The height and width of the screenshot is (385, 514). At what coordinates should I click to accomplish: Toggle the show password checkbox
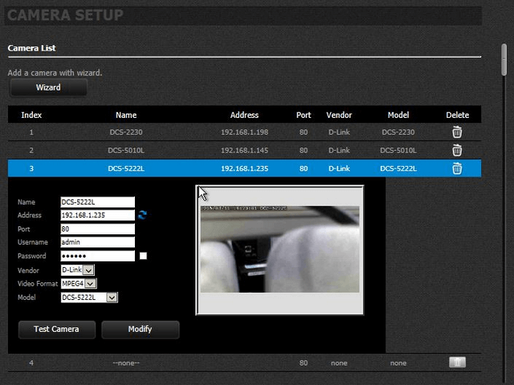click(x=143, y=256)
